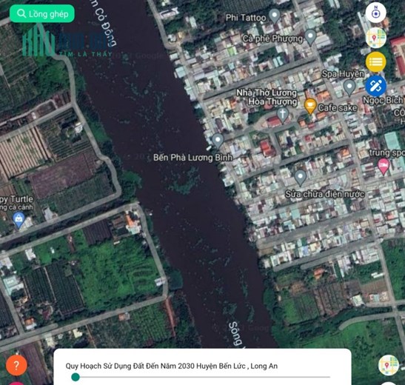Click the orange help question icon
Screen dimensions: 405x385
tap(16, 365)
